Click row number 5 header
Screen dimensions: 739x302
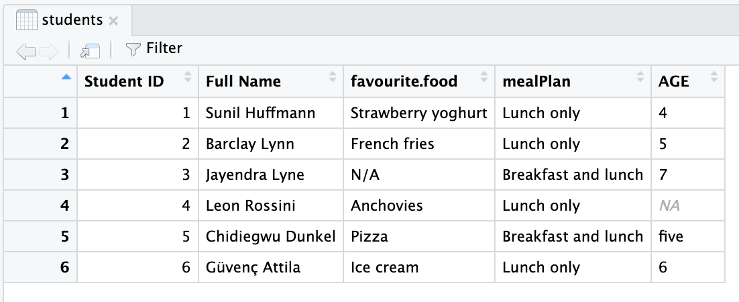(64, 237)
